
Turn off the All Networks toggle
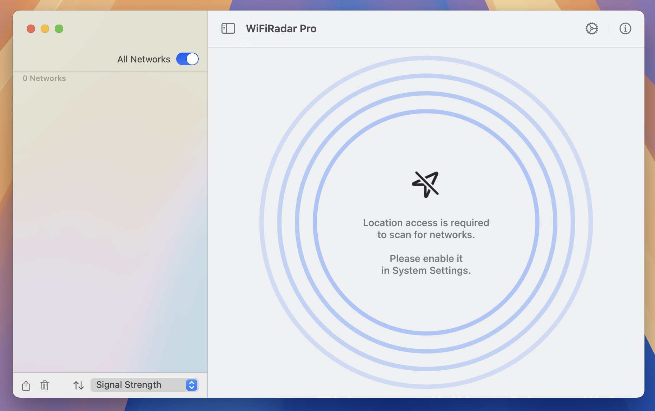click(x=188, y=59)
